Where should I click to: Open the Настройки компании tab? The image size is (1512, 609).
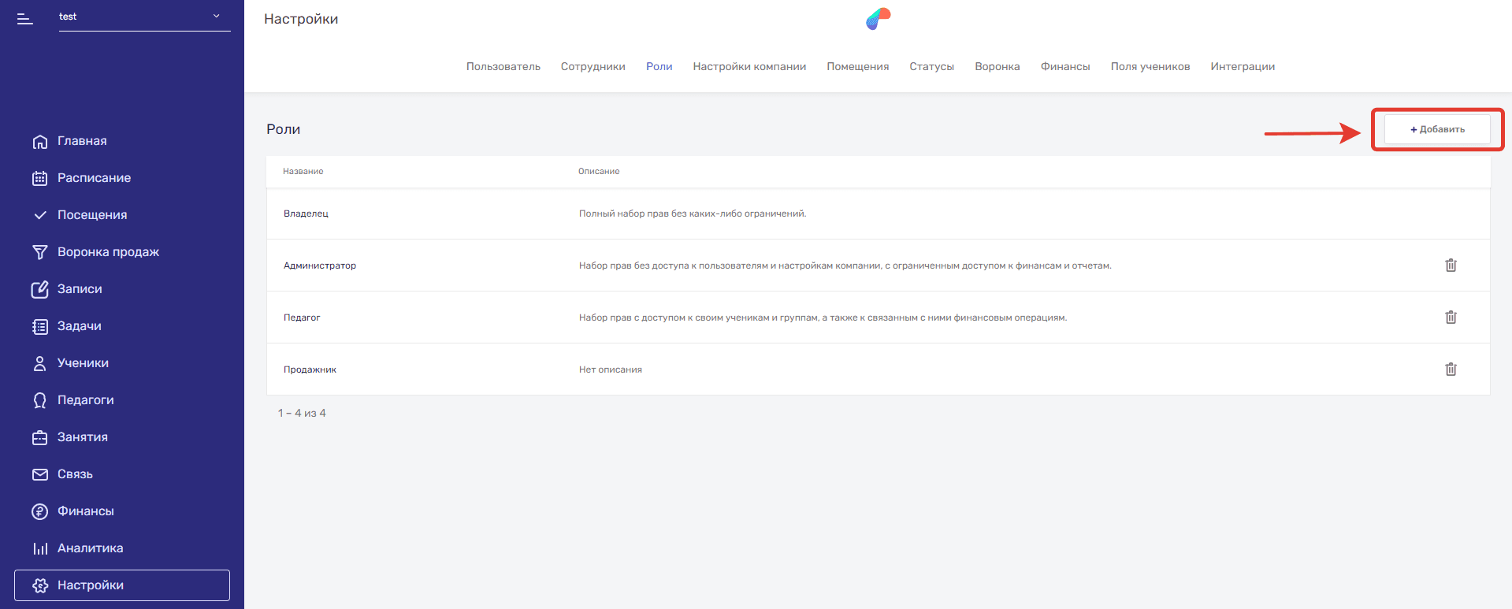[749, 67]
